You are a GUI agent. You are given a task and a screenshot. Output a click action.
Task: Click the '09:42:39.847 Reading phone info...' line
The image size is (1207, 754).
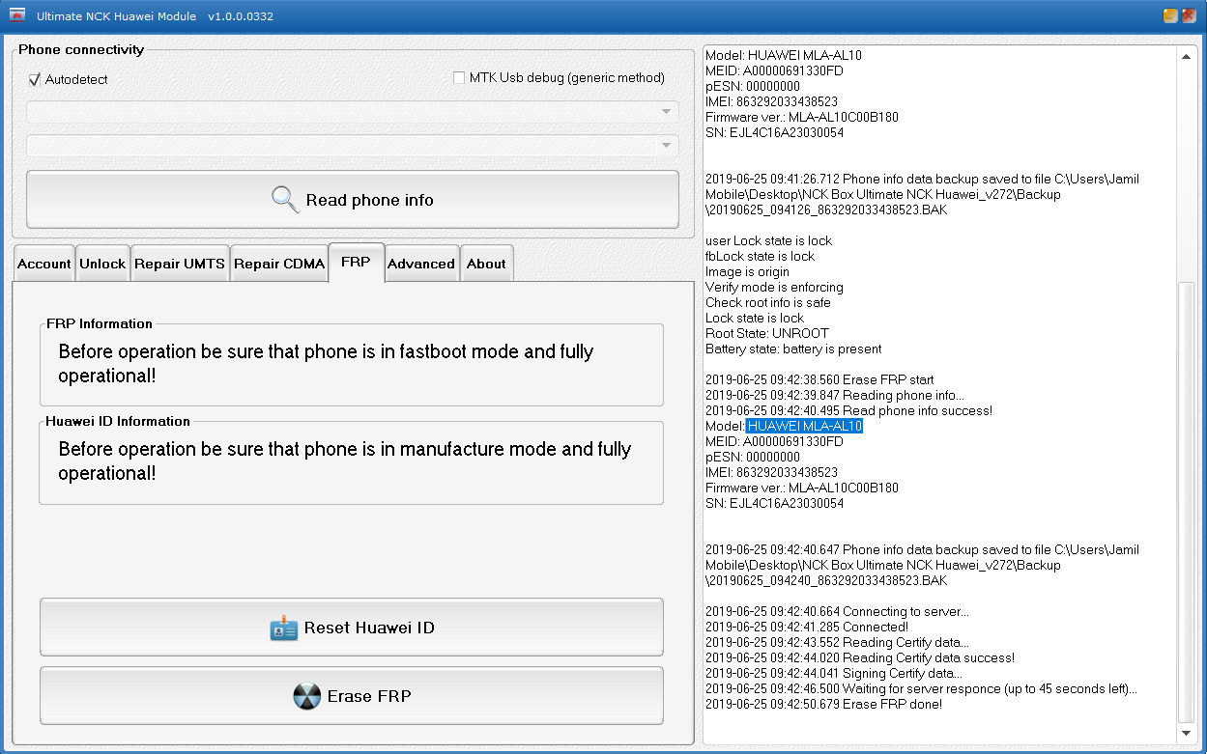pyautogui.click(x=834, y=395)
